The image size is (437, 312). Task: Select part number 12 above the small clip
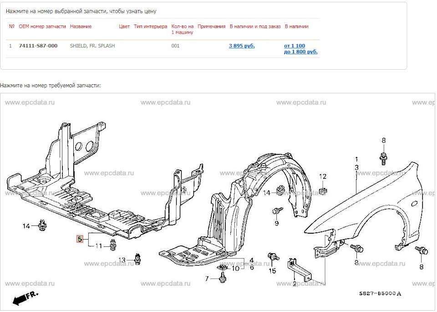[x=322, y=176]
